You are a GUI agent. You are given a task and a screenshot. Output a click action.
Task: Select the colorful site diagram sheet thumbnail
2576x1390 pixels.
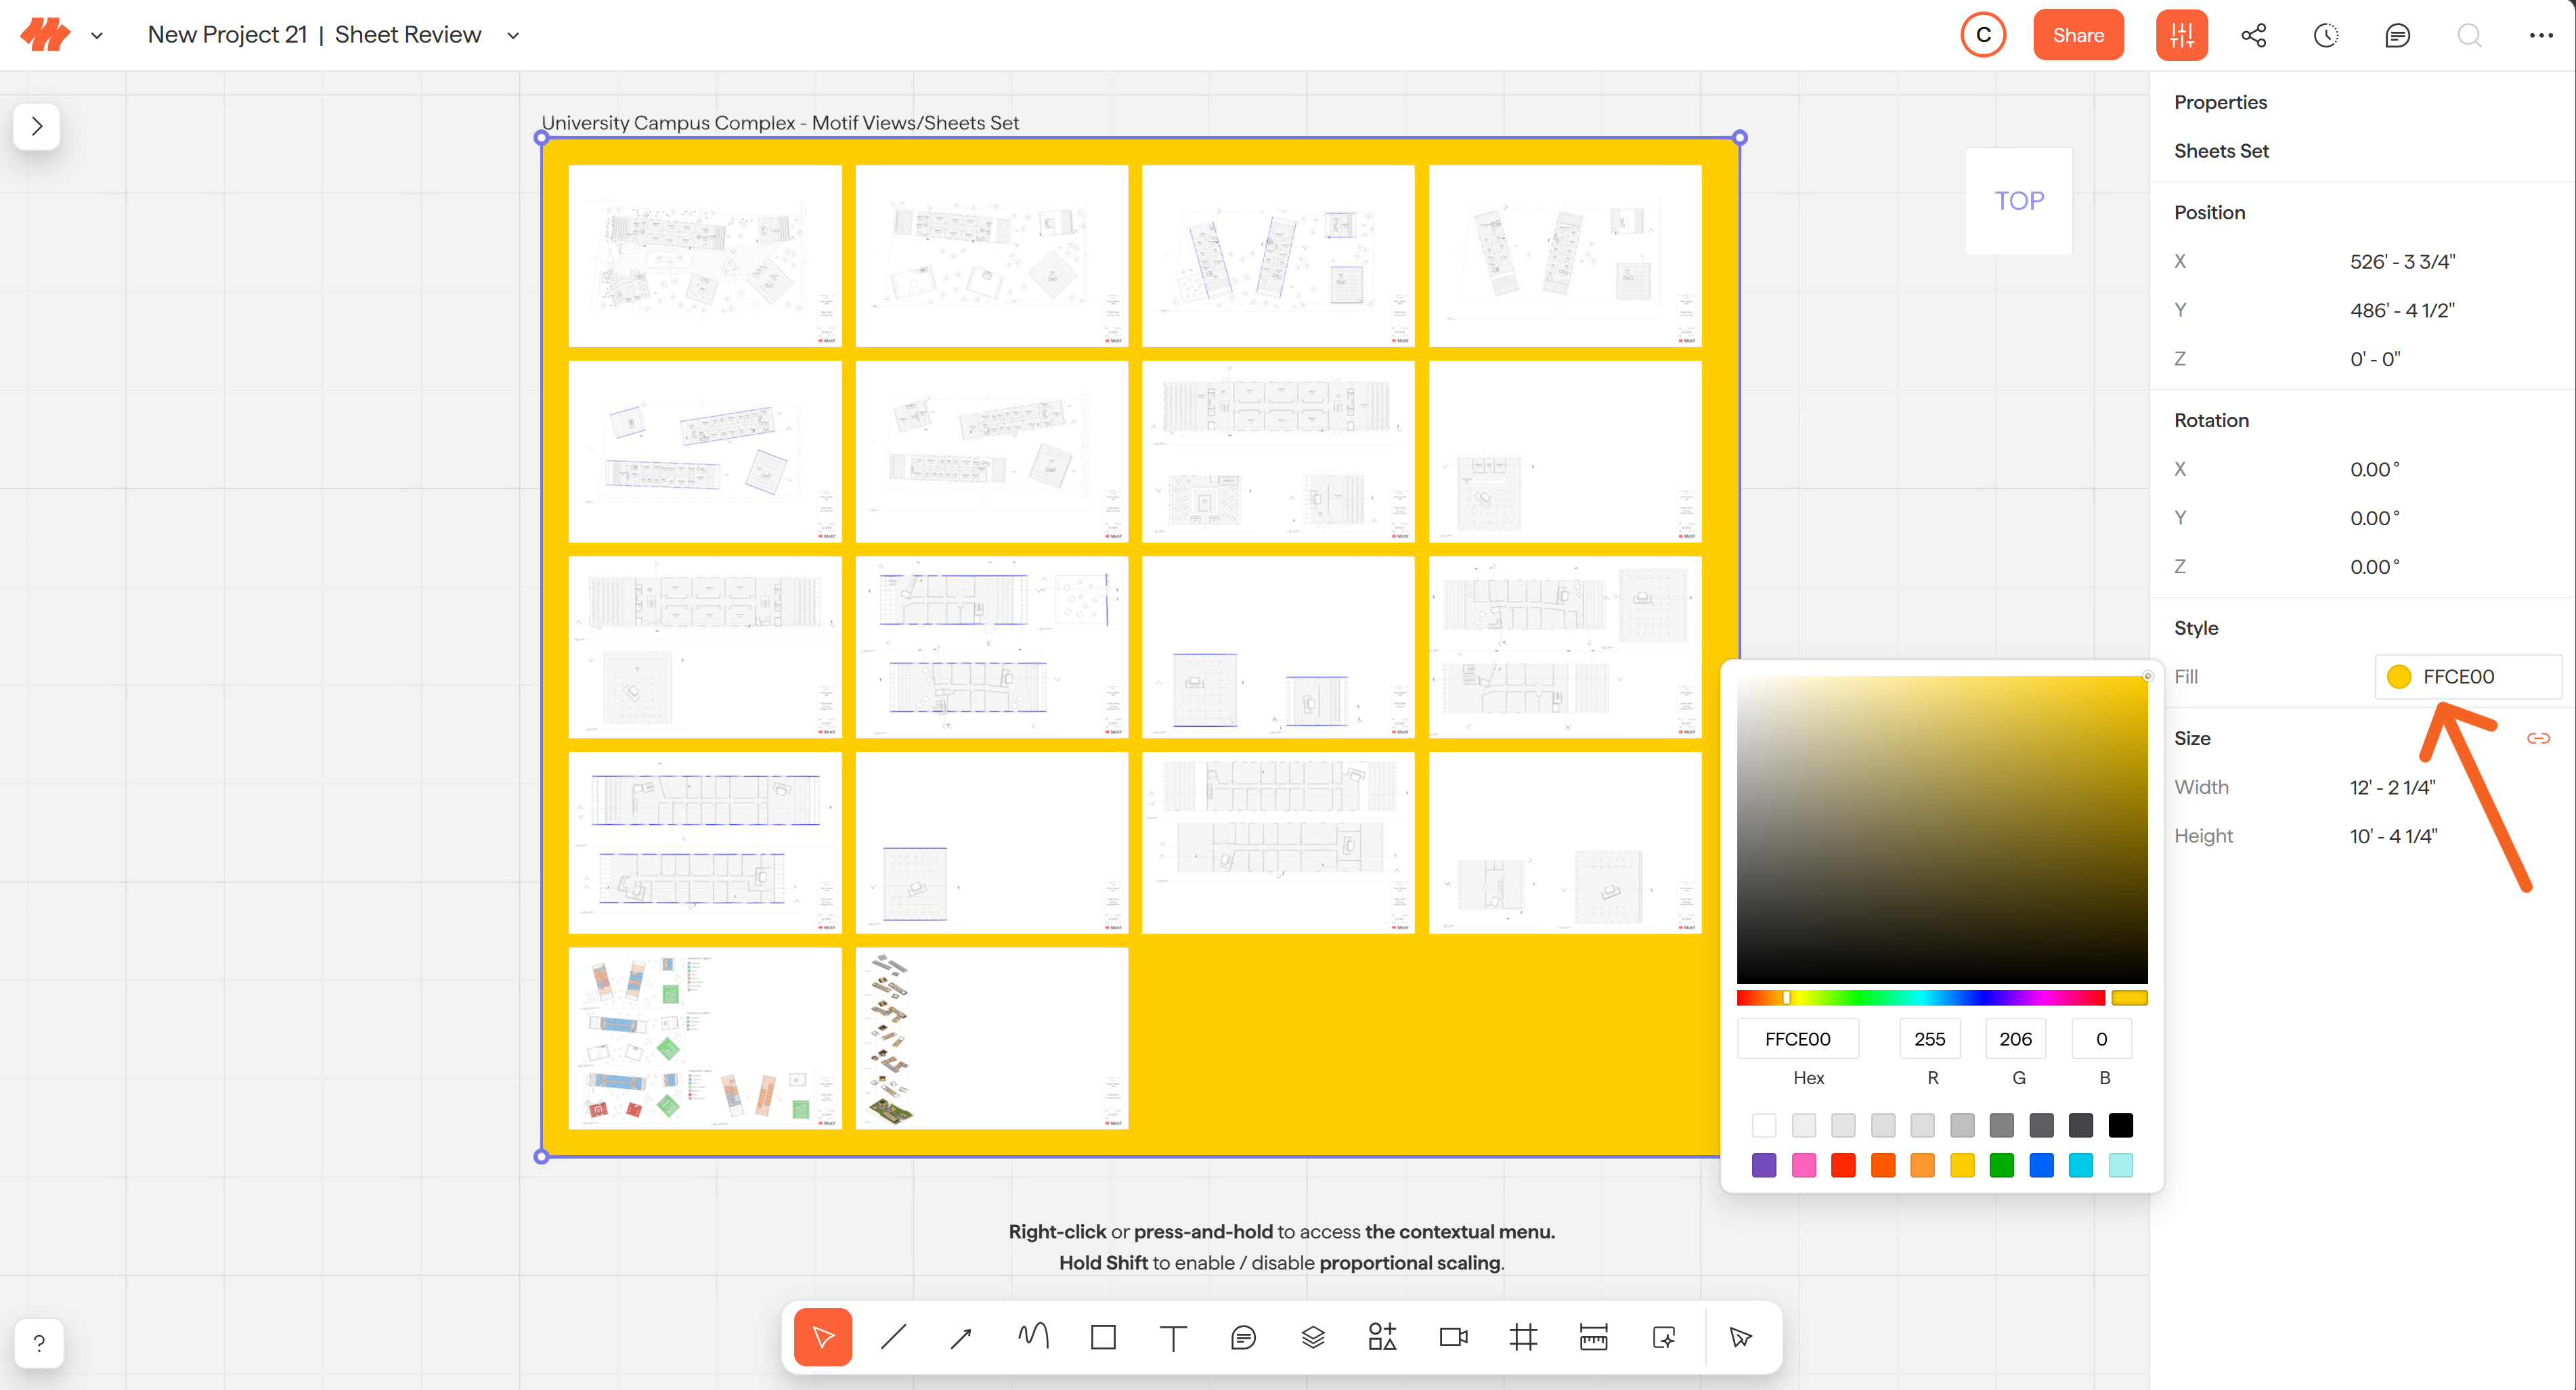705,1038
